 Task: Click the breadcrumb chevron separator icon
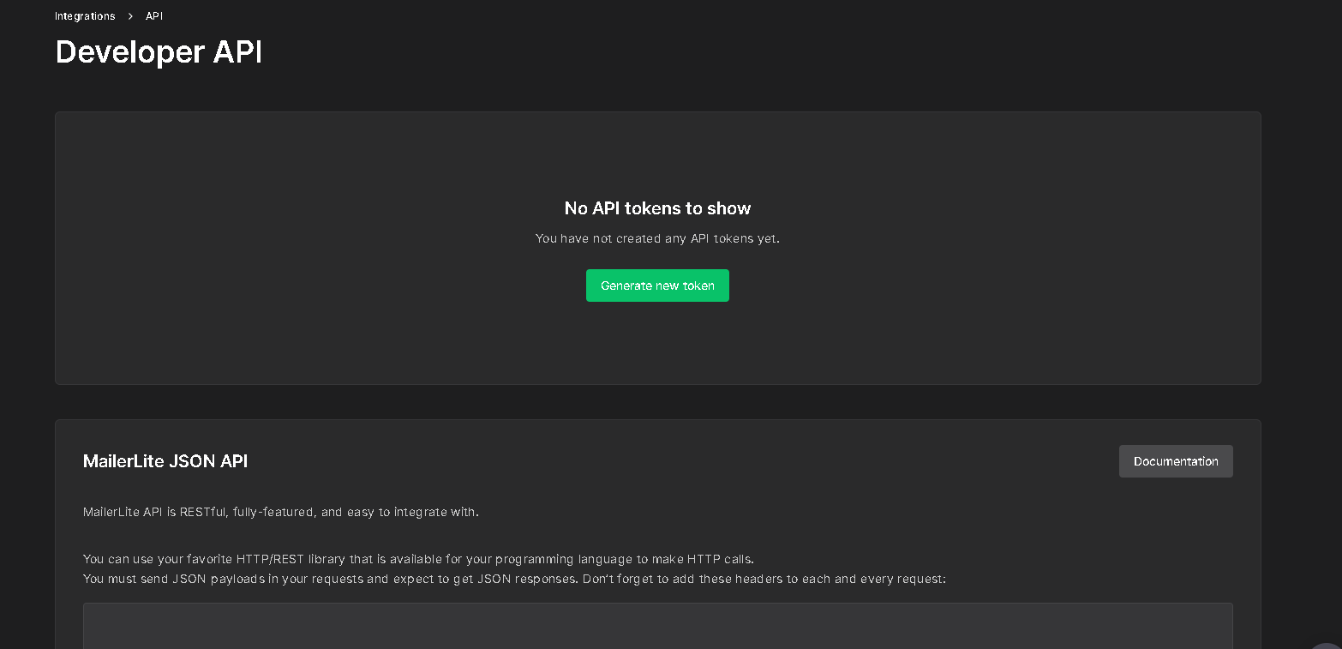[130, 16]
